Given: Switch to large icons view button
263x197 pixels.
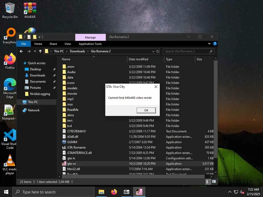Looking at the screenshot, I should [214, 182].
